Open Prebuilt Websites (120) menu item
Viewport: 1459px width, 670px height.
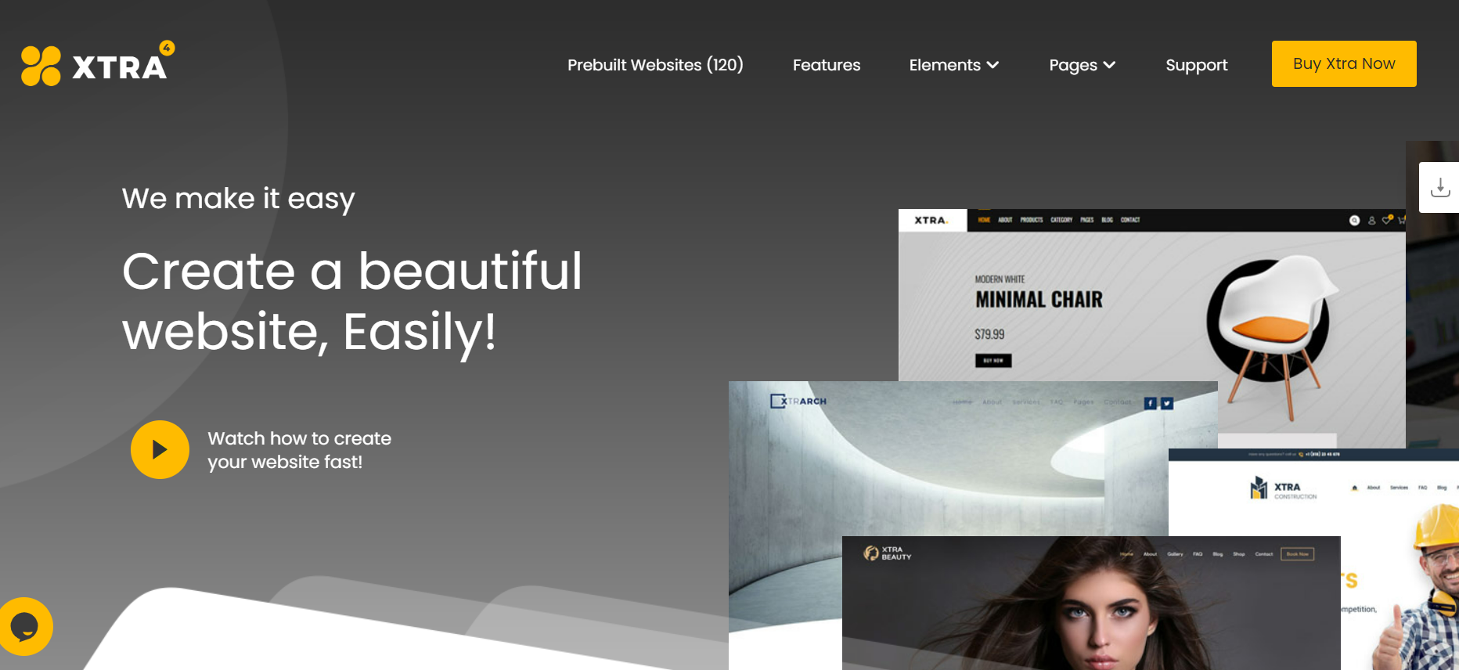[x=655, y=65]
